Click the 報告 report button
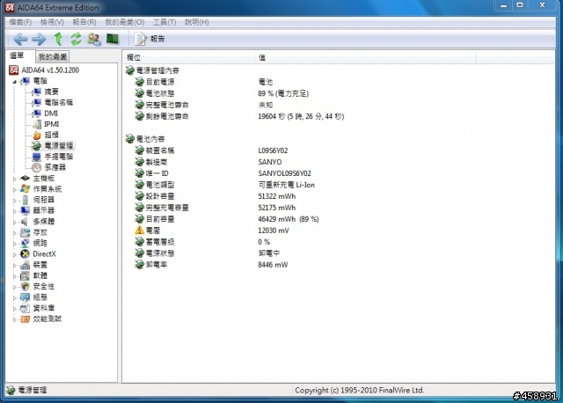 click(x=150, y=39)
